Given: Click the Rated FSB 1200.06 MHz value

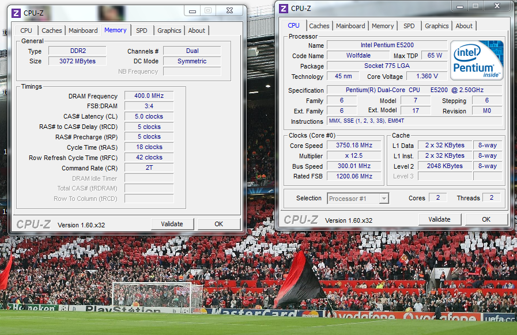Looking at the screenshot, I should [x=354, y=176].
